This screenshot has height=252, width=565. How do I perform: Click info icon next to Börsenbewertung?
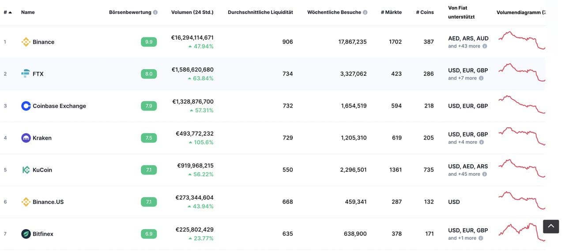click(x=155, y=12)
